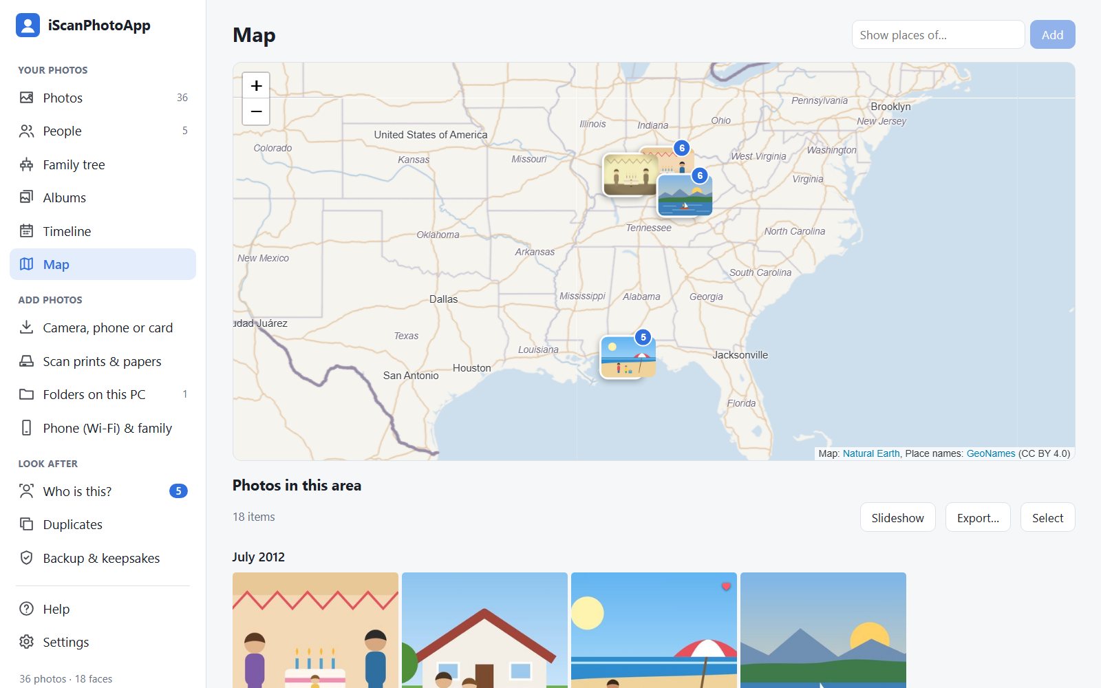Click the birthday photo cluster badge 6
The image size is (1101, 688).
click(682, 148)
